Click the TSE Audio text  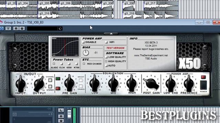pyautogui.click(x=151, y=58)
